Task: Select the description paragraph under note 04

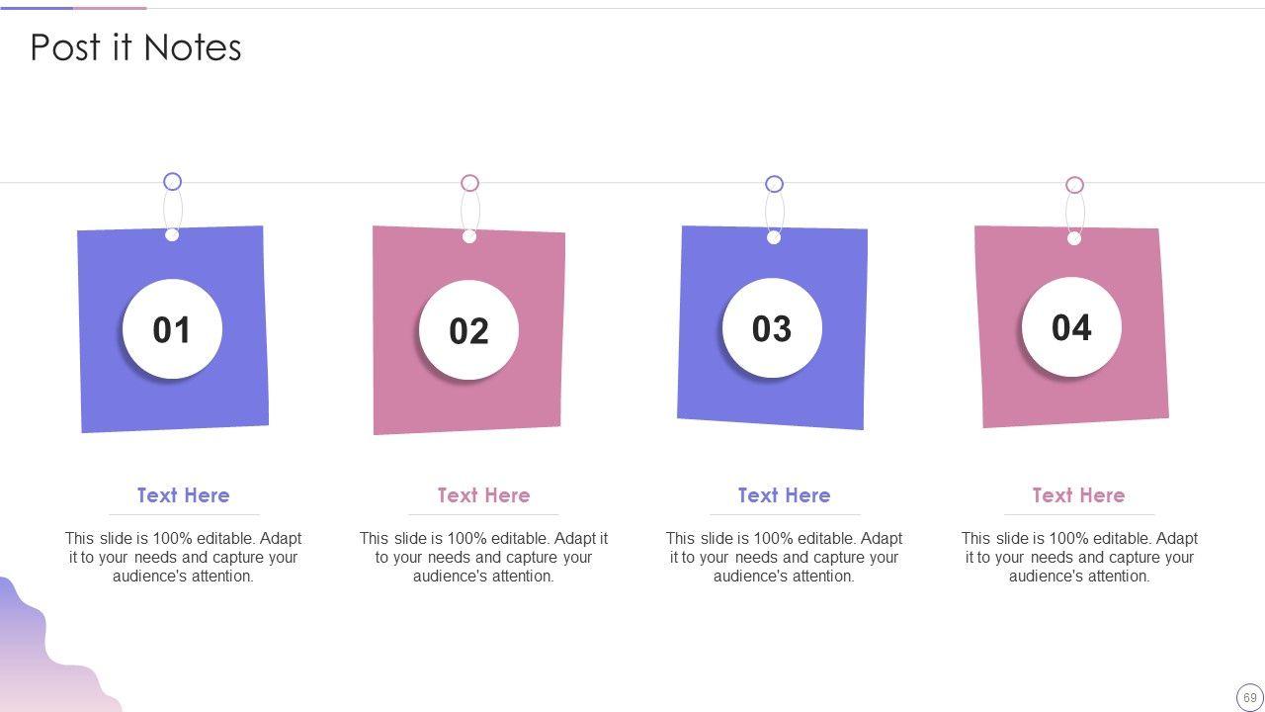Action: coord(1079,557)
